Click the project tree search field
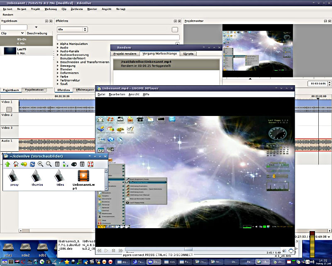This screenshot has width=332, height=266. 14,27
